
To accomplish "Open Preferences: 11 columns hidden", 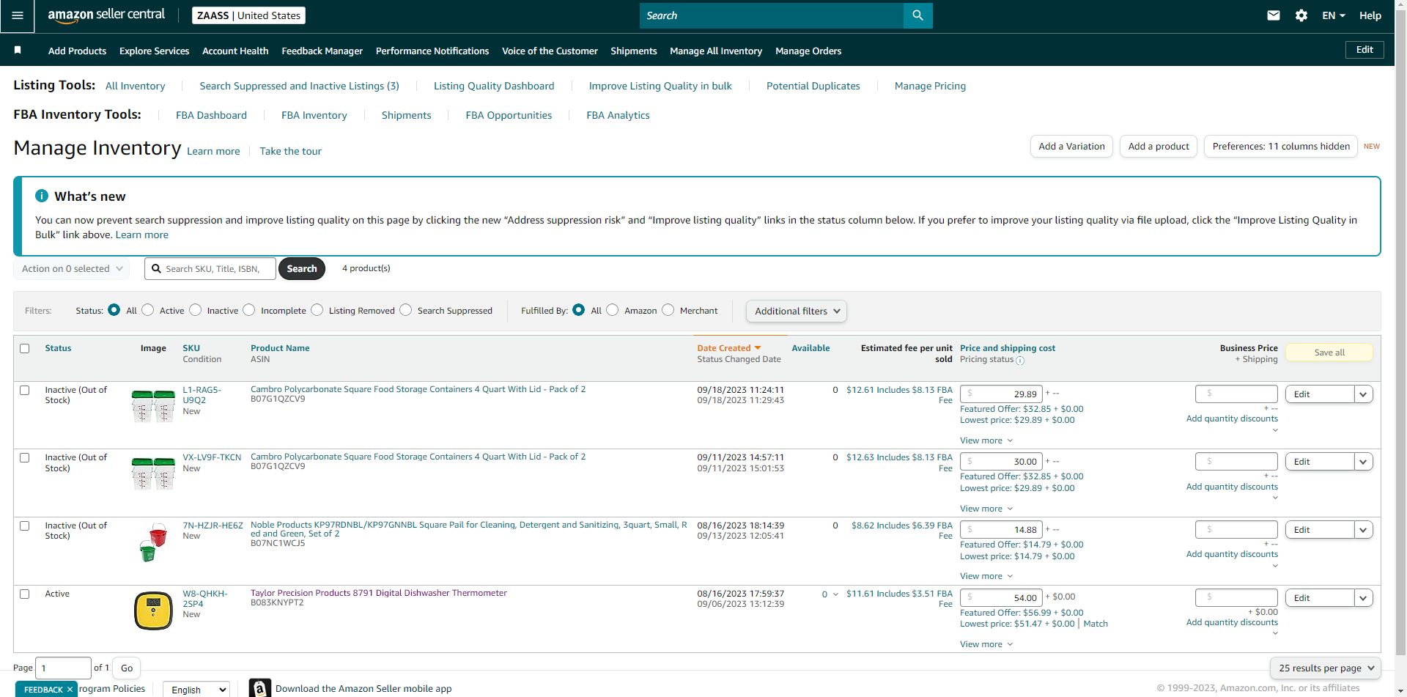I will point(1281,147).
